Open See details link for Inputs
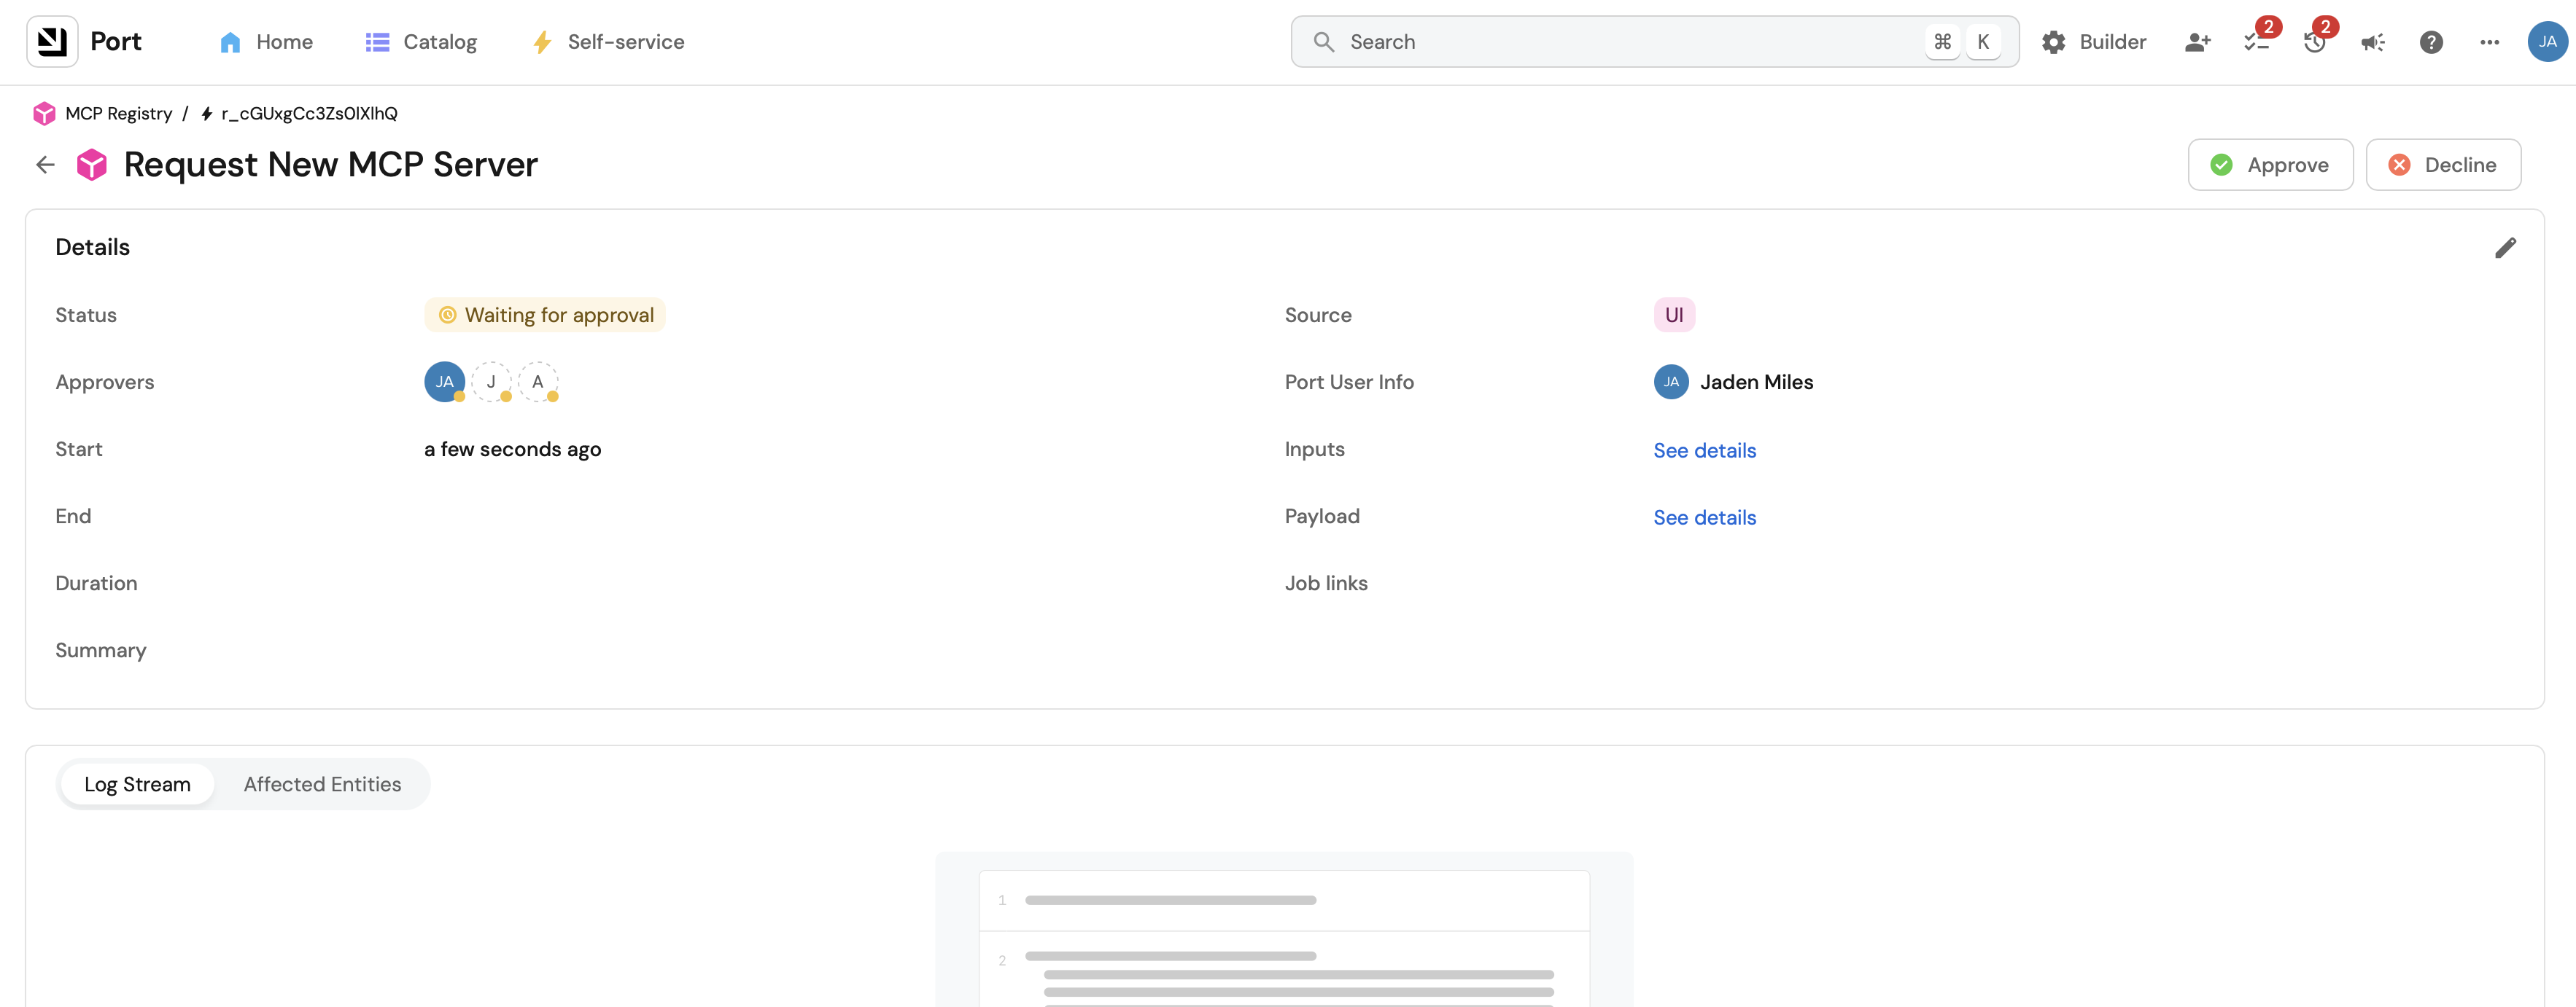This screenshot has width=2576, height=1007. point(1704,450)
